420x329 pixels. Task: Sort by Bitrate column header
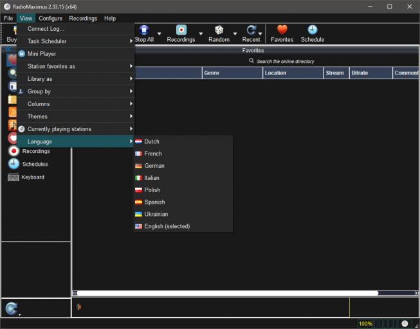(370, 73)
